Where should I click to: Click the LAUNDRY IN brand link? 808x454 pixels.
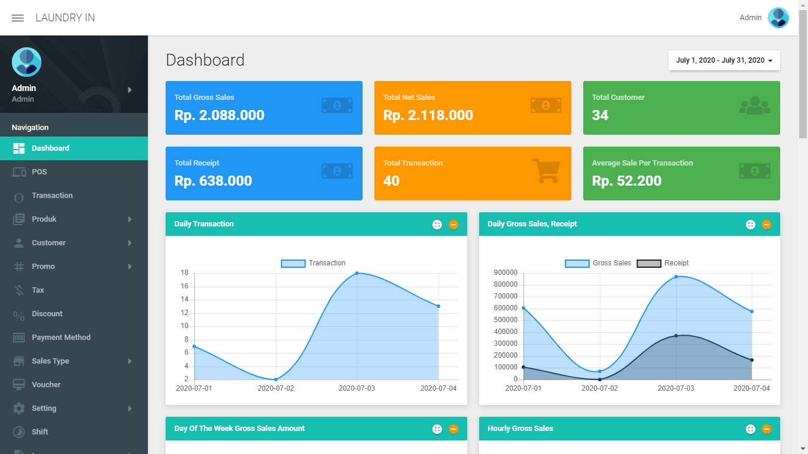coord(65,18)
